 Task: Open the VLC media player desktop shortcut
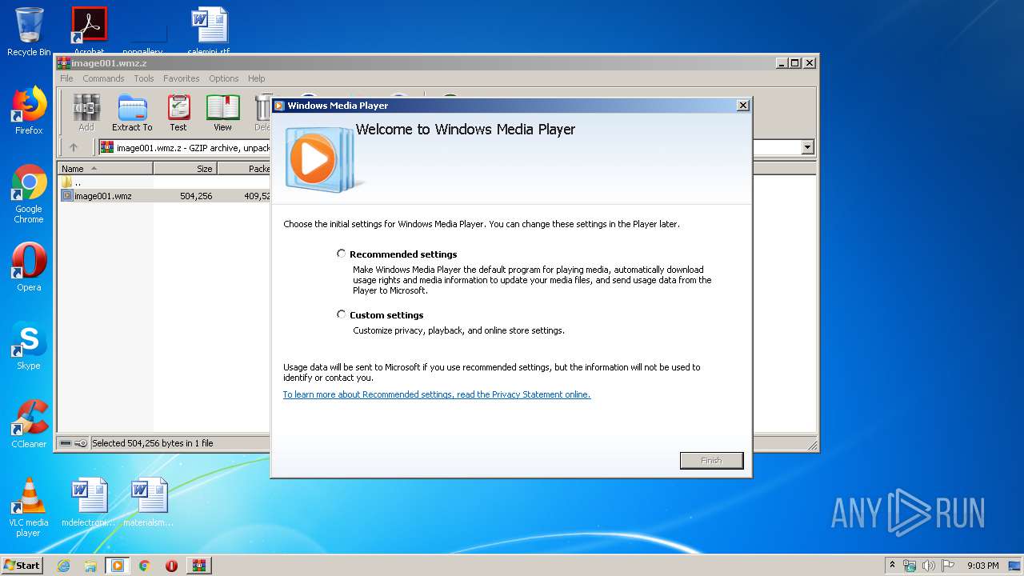click(28, 507)
